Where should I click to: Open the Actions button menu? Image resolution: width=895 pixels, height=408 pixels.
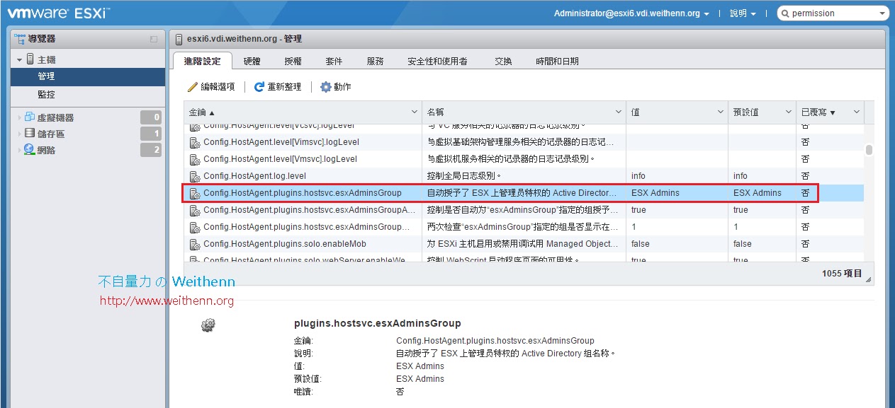336,87
